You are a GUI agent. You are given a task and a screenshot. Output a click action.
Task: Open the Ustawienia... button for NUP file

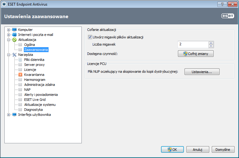click(x=202, y=72)
